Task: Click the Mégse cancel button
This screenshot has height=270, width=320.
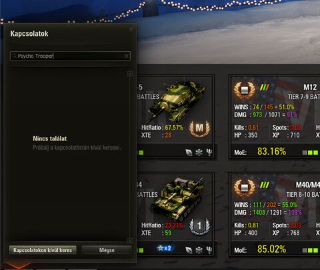Action: [107, 250]
